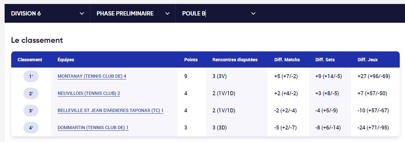Screen dimensions: 405x142
Task: Click the Diff. Matchs column header
Action: click(x=287, y=60)
